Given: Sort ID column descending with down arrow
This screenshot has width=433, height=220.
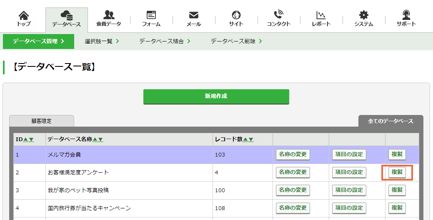Looking at the screenshot, I should (31, 139).
